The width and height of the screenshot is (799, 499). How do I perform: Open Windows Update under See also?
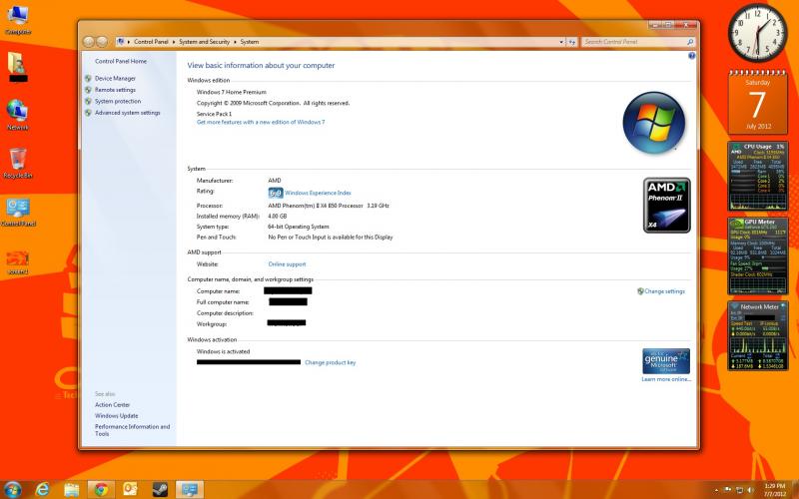(116, 416)
